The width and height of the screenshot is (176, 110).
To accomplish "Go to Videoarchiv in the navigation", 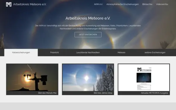I will pyautogui.click(x=162, y=4).
